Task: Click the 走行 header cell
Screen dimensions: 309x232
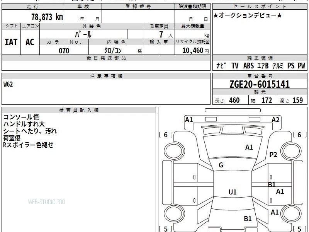Action: point(33,7)
